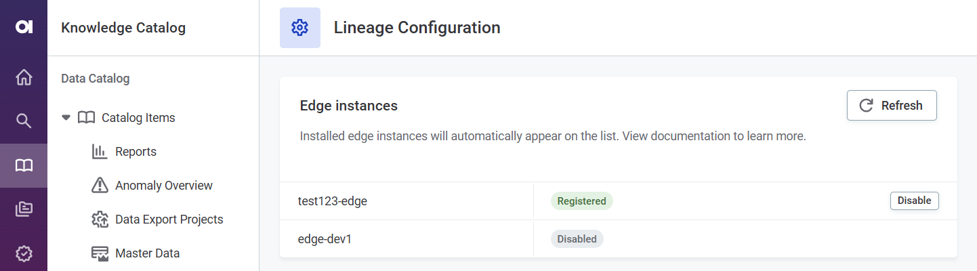Viewport: 977px width, 271px height.
Task: Select the Knowledge Catalog book icon
Action: (24, 166)
